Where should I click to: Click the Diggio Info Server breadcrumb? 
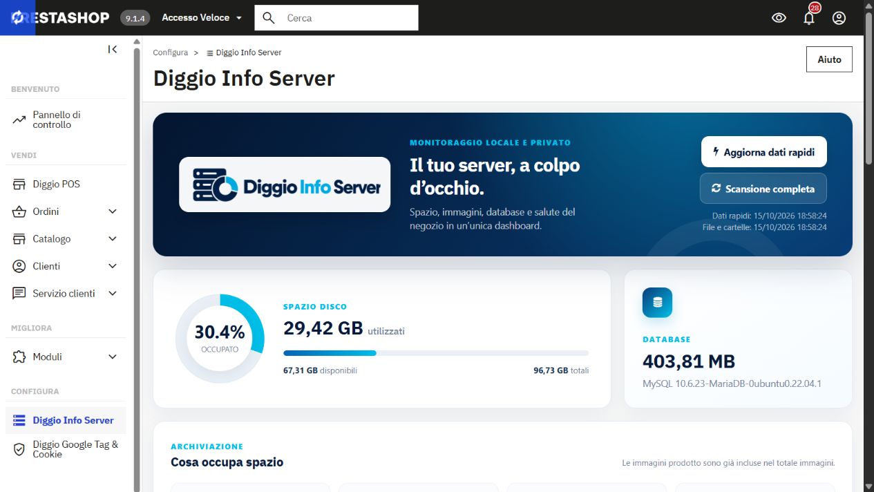coord(249,53)
